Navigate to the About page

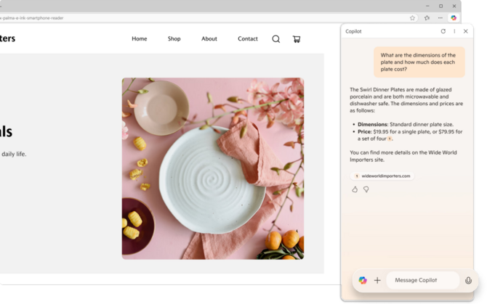pos(209,39)
